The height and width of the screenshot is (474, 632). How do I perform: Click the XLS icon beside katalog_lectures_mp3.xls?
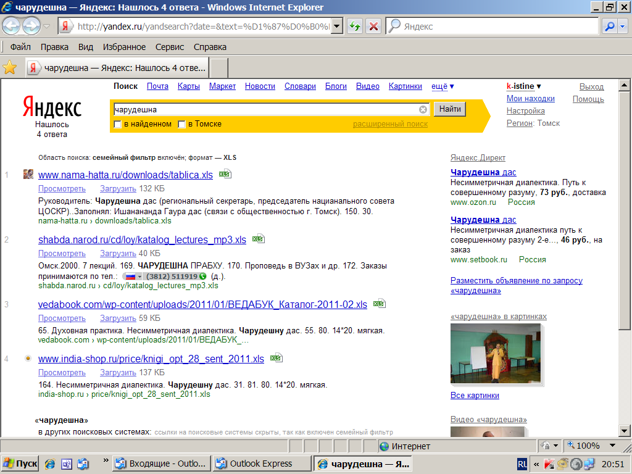point(259,239)
